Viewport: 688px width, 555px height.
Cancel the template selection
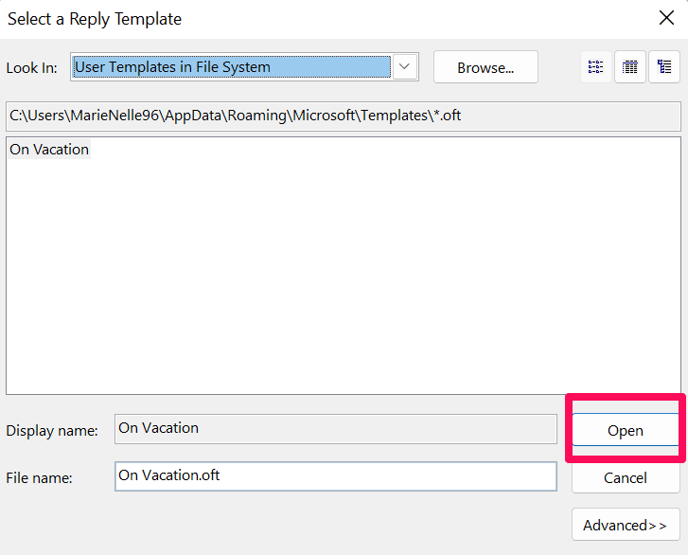(x=625, y=477)
